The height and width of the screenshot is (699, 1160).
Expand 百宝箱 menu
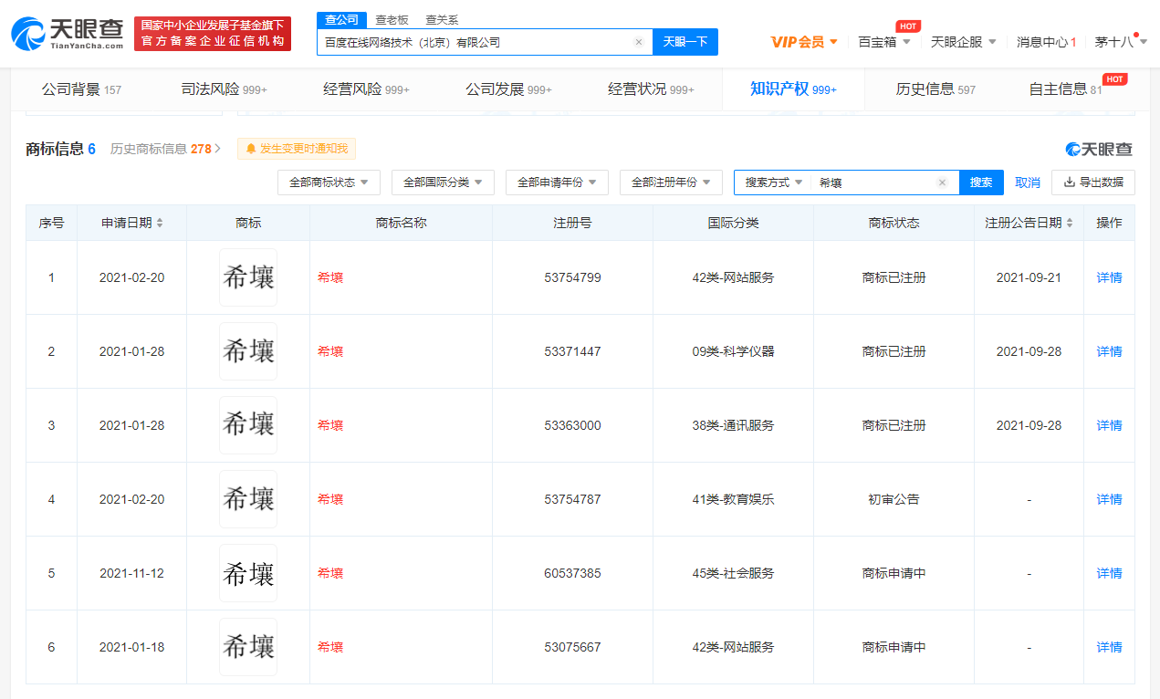(884, 42)
